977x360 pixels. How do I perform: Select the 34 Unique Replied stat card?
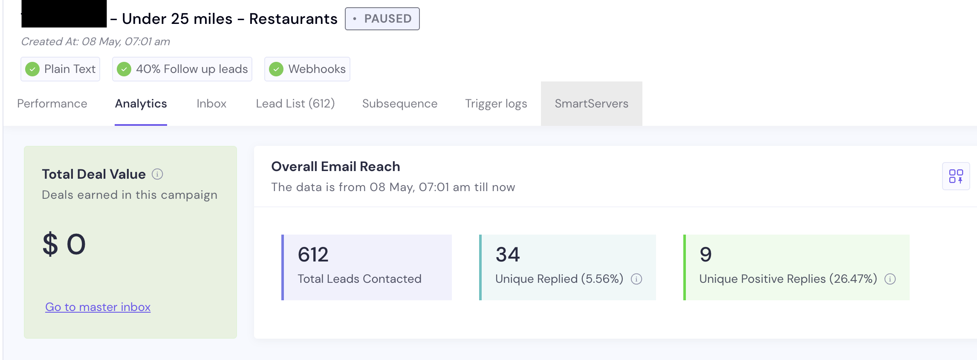point(567,267)
